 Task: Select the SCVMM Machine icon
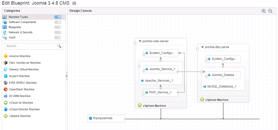coord(6,96)
